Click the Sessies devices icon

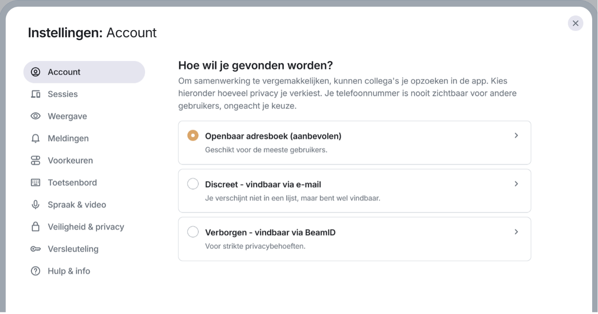[36, 94]
